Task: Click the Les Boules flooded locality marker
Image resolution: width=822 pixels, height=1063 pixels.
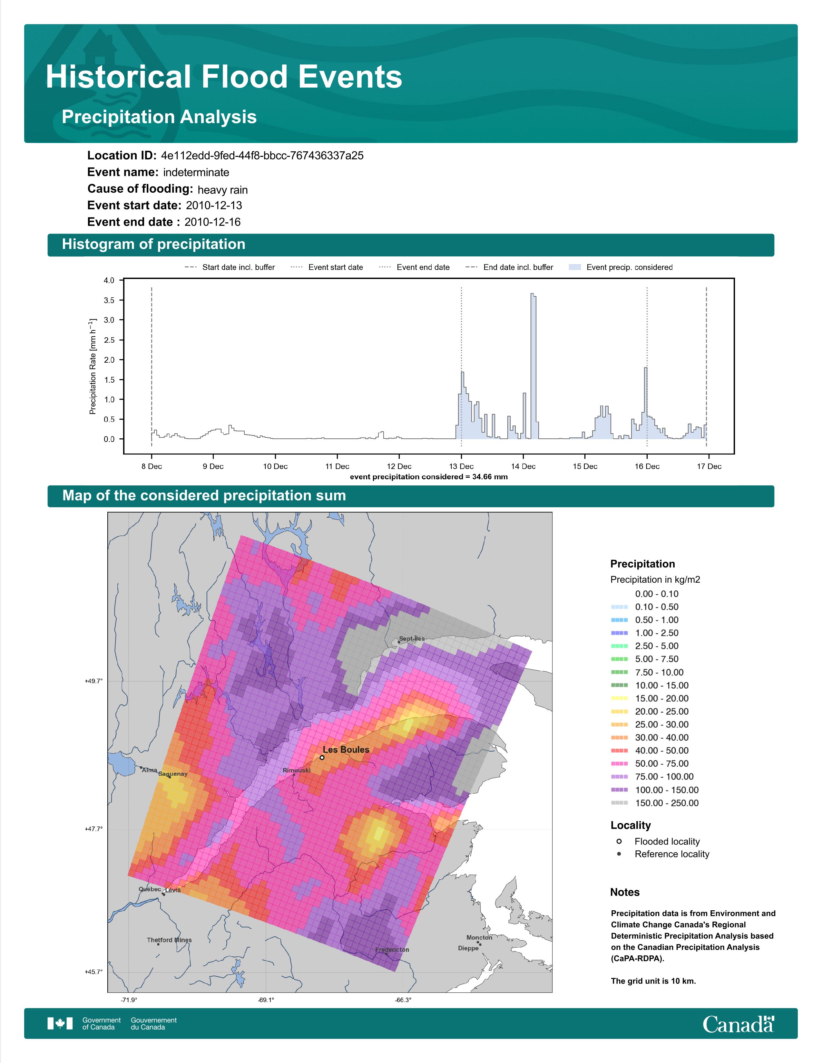Action: 322,757
